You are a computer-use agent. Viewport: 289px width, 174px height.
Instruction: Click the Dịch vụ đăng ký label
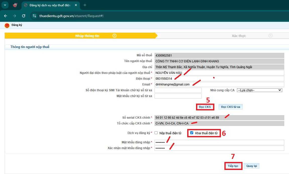coord(140,133)
